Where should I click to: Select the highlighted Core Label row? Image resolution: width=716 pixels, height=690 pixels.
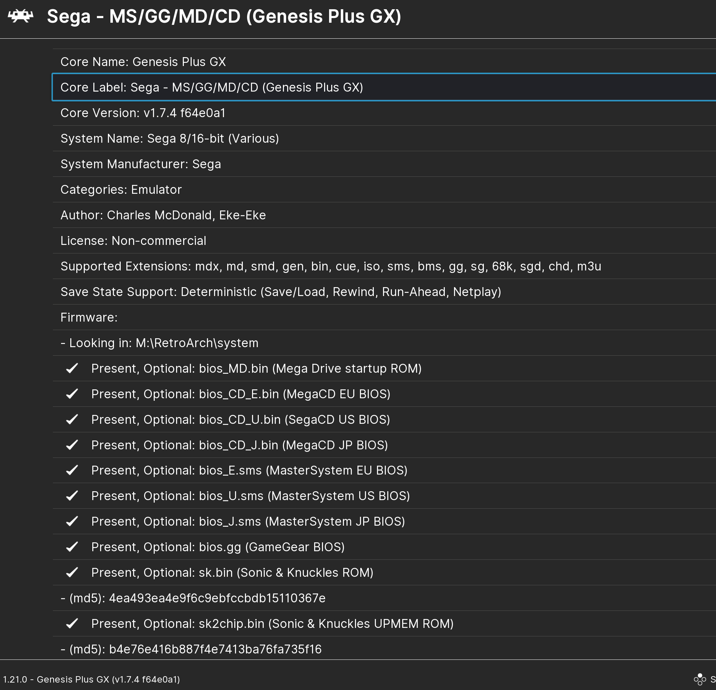tap(384, 87)
